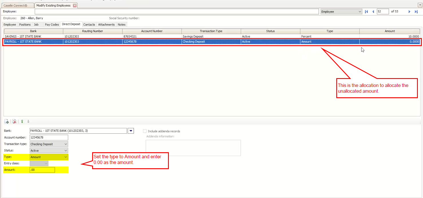
Task: Expand the highlighted Type dropdown
Action: click(x=66, y=157)
